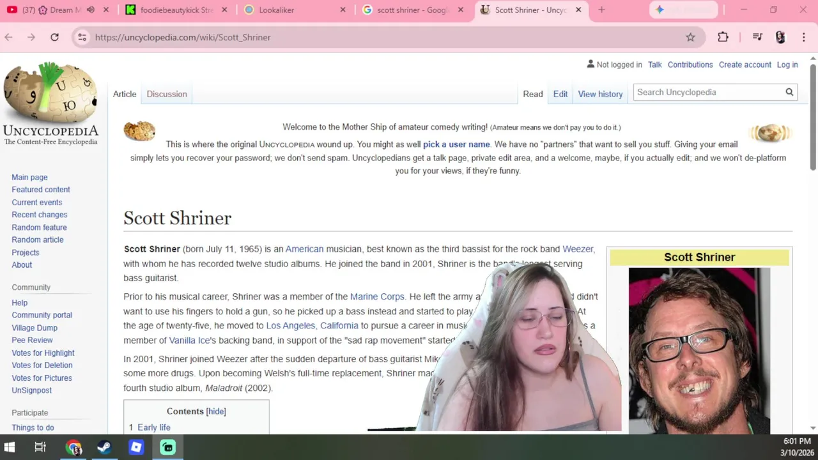Open site information icon in address bar
Viewport: 818px width, 460px height.
coord(82,37)
